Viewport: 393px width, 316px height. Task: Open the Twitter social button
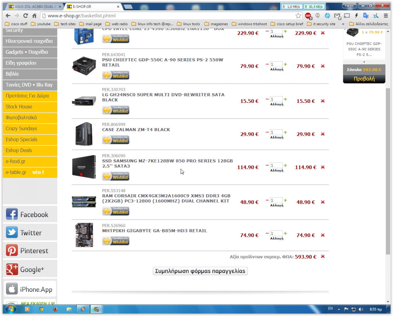pos(30,233)
